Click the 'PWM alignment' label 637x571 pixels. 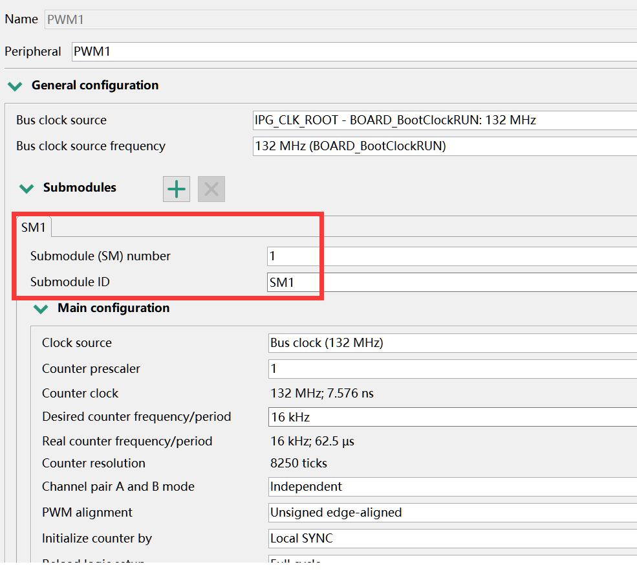[x=87, y=513]
